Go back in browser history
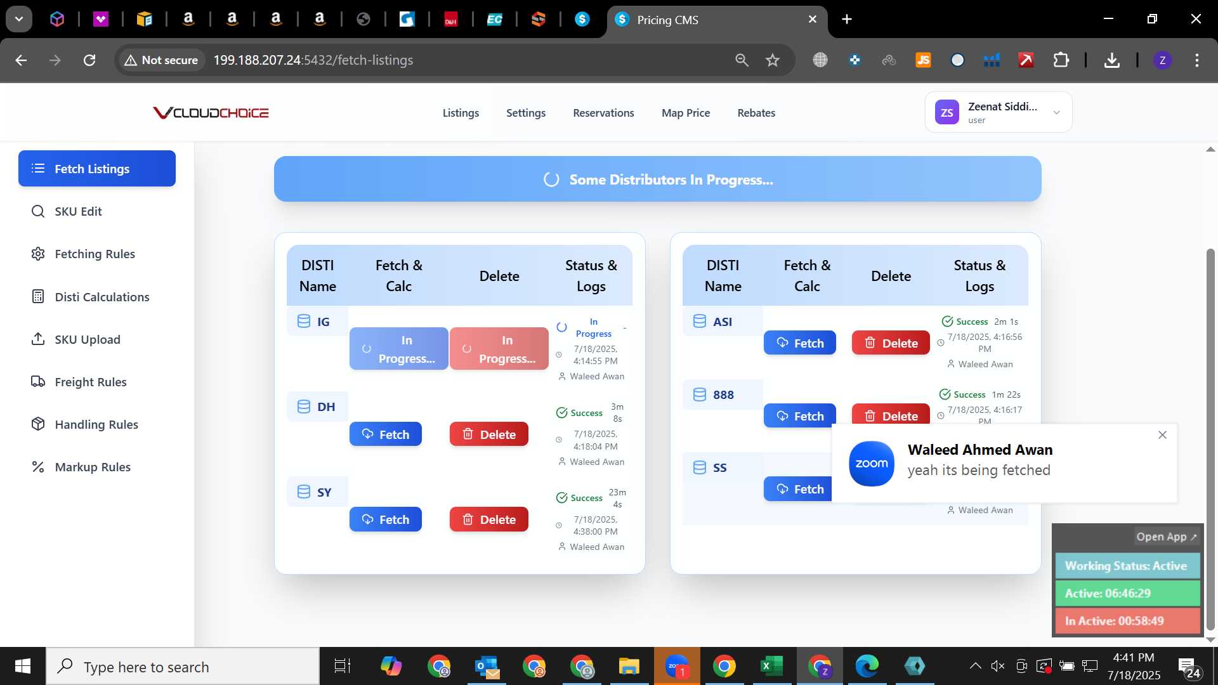Image resolution: width=1218 pixels, height=685 pixels. coord(21,60)
